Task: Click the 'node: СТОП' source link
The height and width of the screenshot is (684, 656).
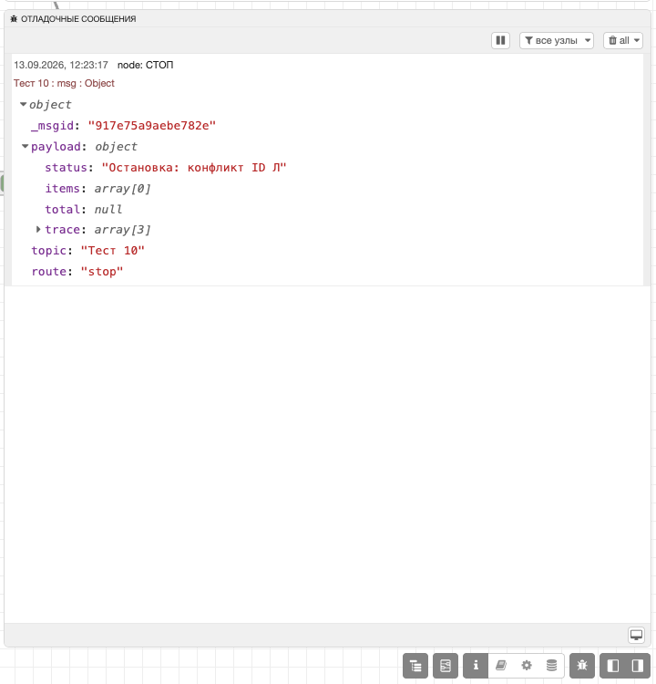Action: pos(145,65)
